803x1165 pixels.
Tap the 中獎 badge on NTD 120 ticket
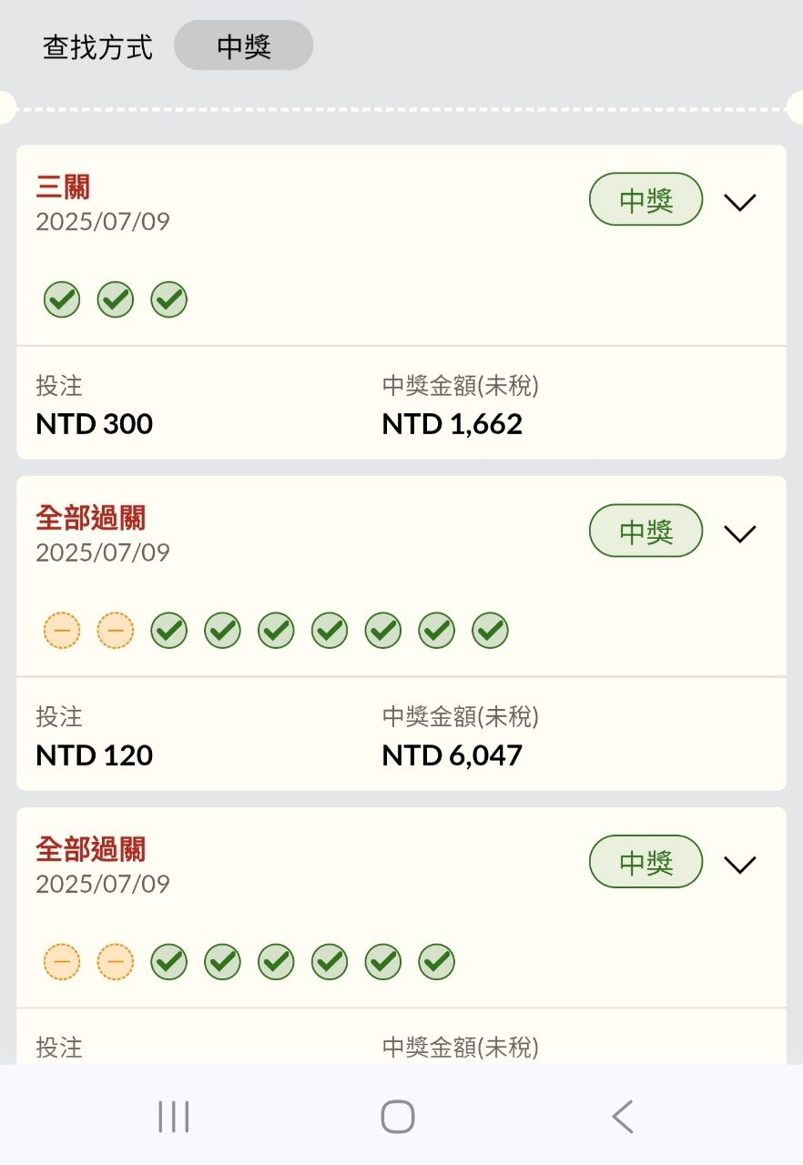tap(646, 532)
